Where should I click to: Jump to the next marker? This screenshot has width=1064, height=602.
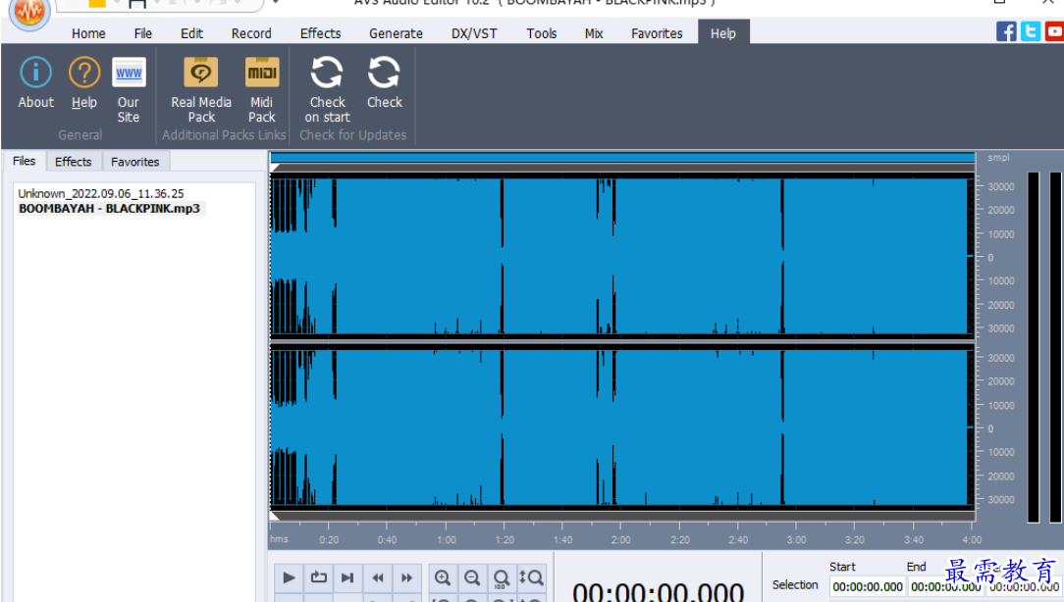tap(347, 577)
